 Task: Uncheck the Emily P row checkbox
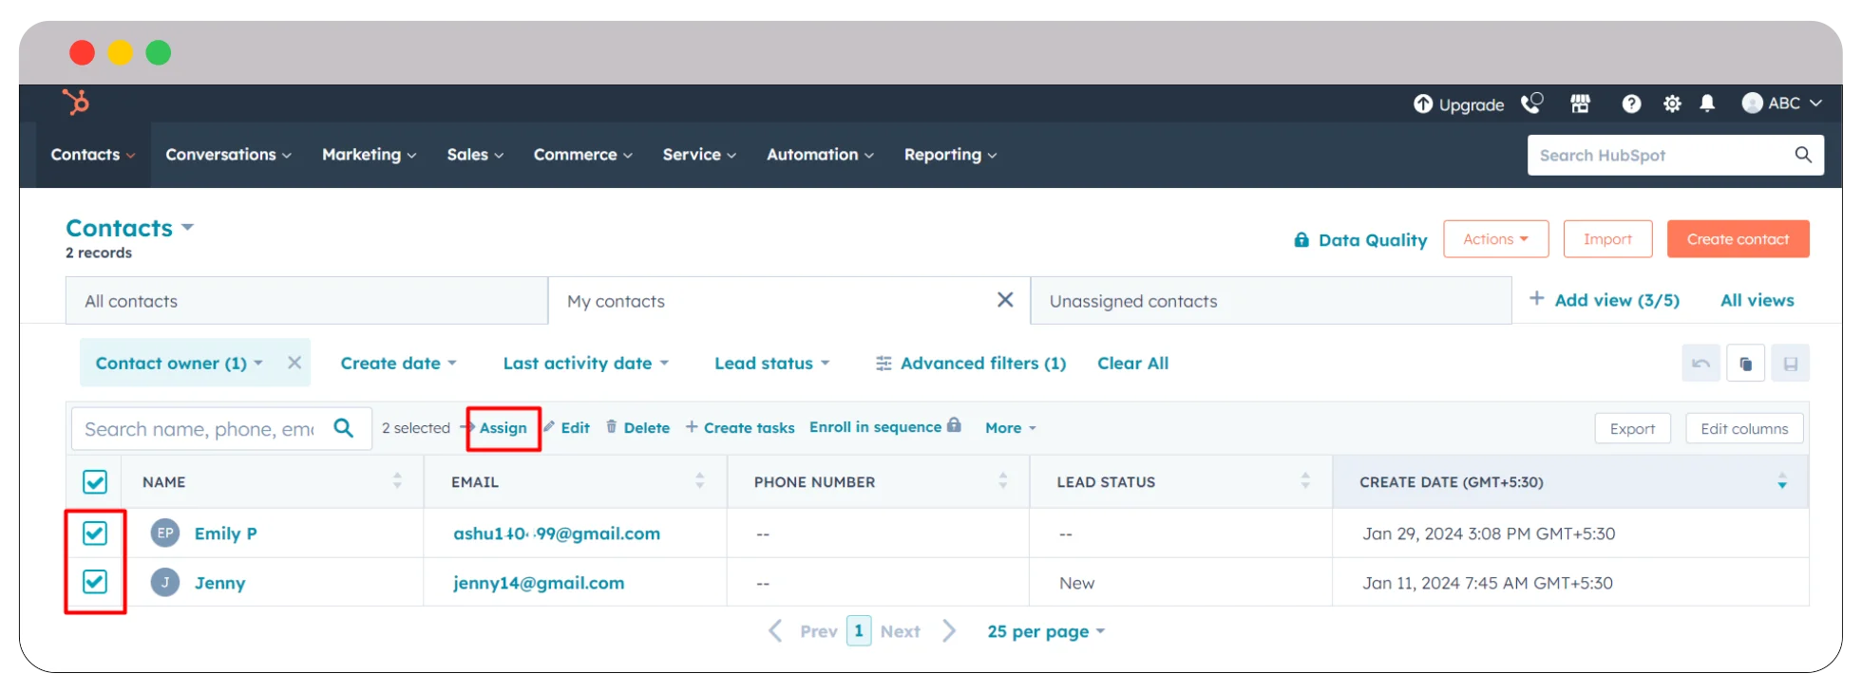pyautogui.click(x=95, y=533)
